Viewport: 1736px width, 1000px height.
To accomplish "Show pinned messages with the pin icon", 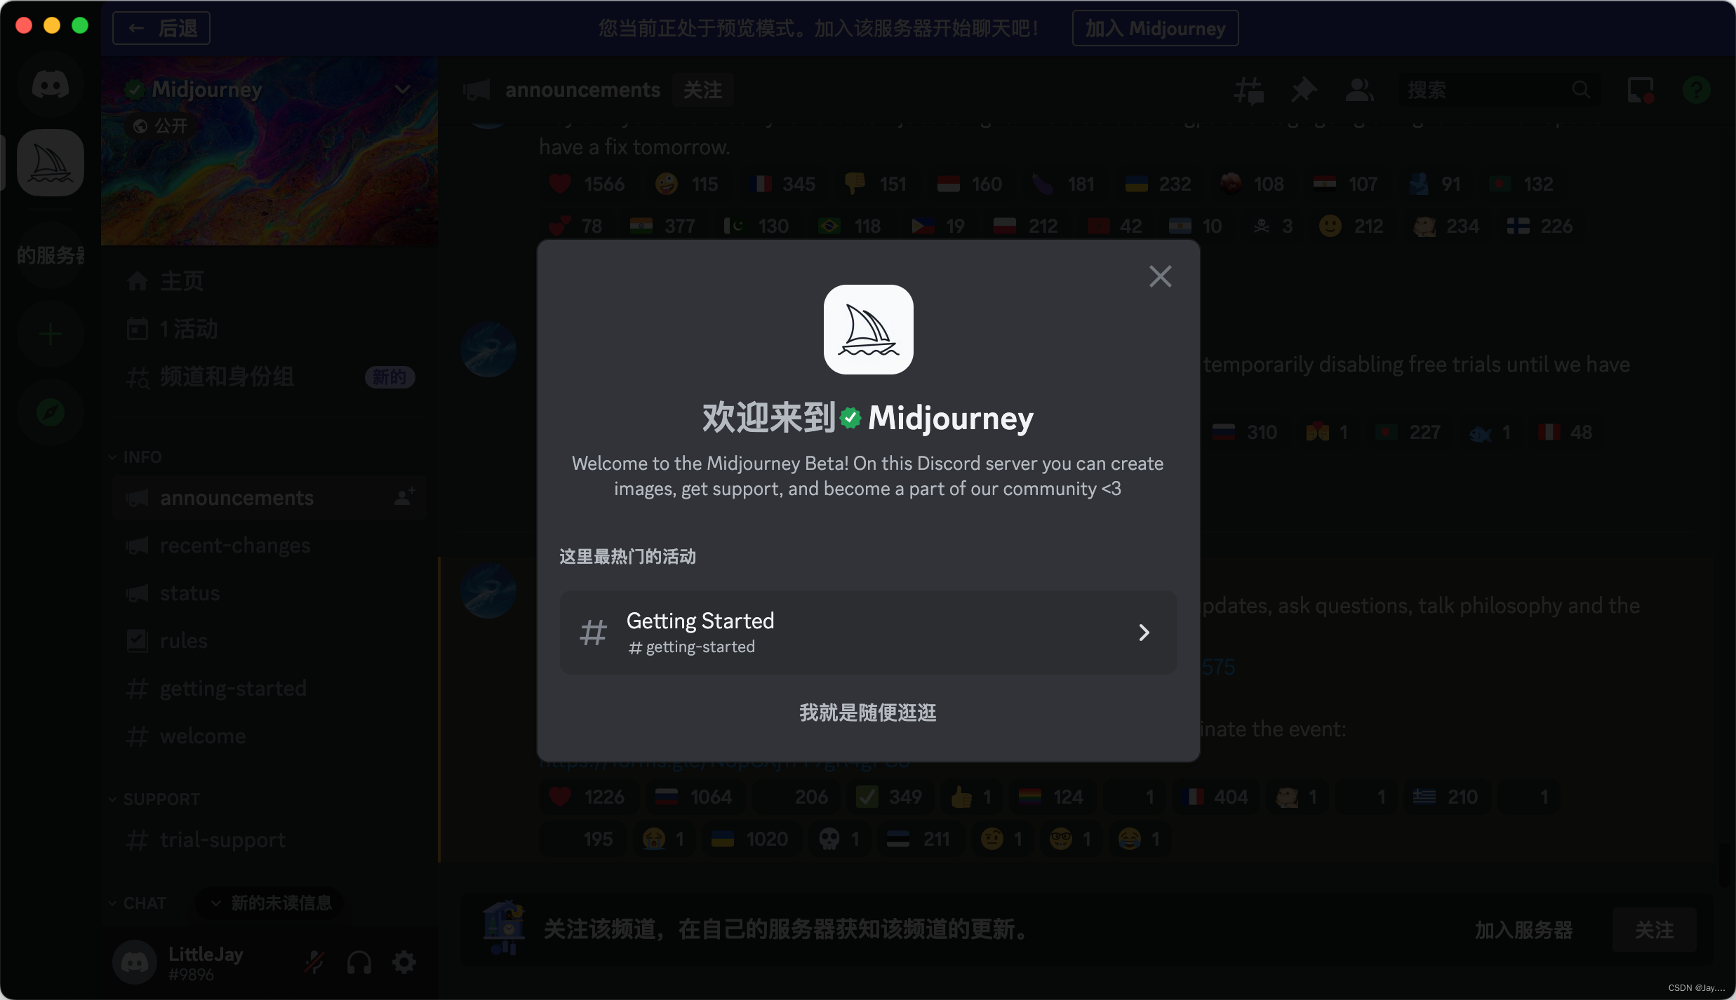I will coord(1304,90).
